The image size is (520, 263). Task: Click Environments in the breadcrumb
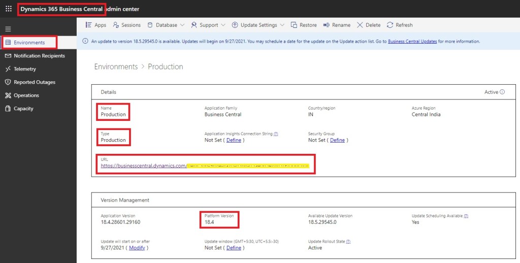(116, 67)
